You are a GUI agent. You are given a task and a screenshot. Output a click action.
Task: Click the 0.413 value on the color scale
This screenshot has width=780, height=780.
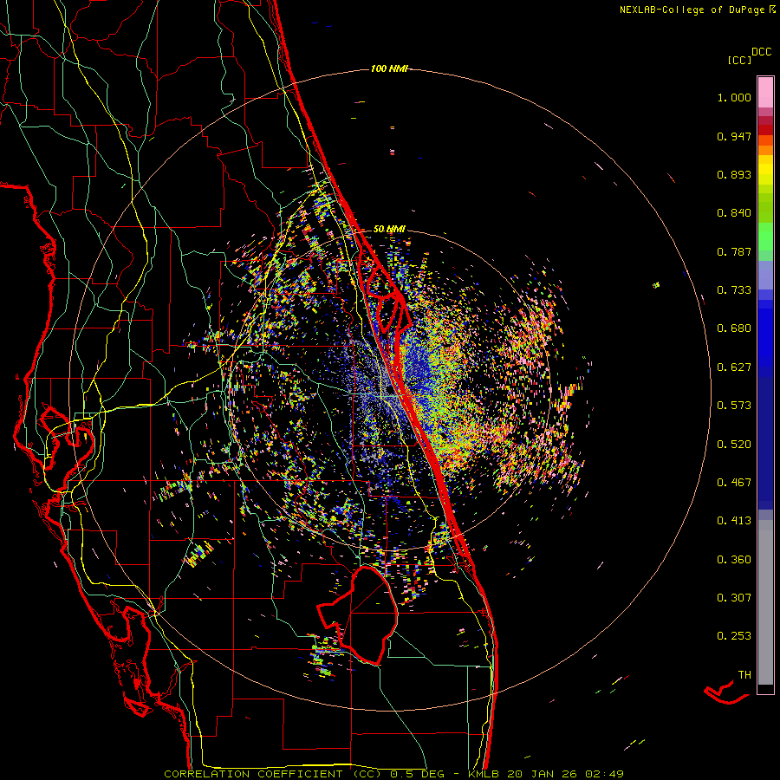[x=734, y=521]
